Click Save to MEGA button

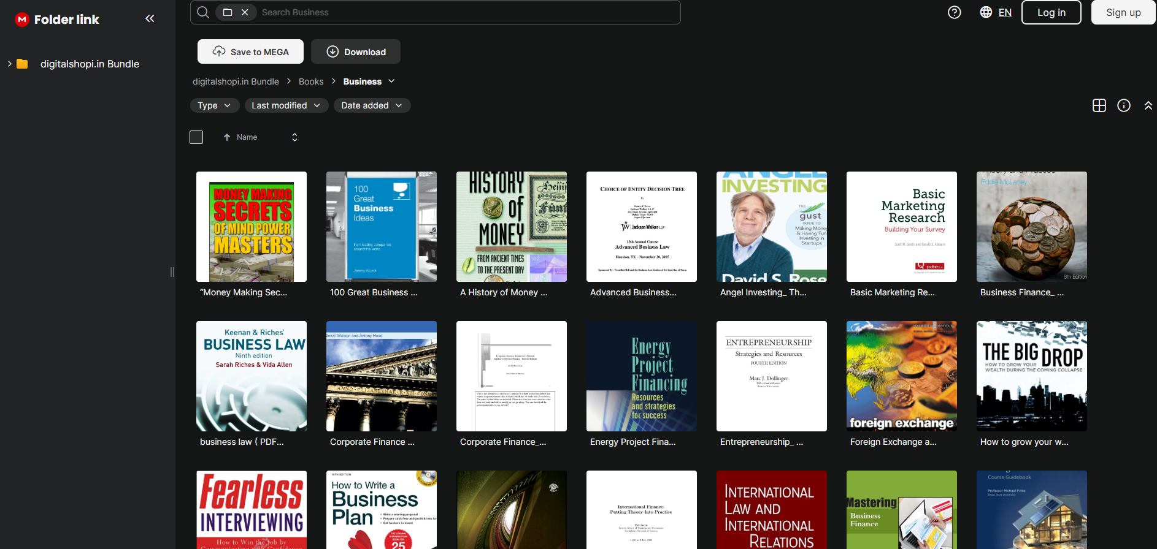(x=250, y=51)
